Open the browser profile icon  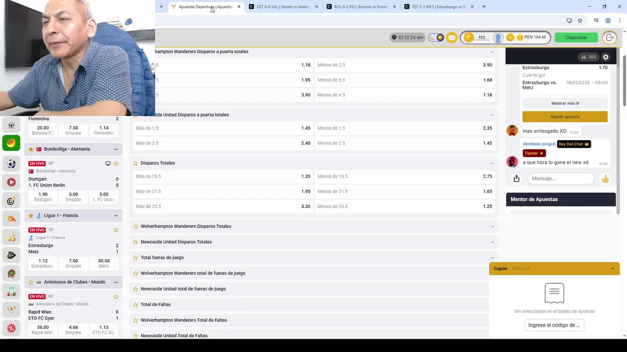[608, 21]
